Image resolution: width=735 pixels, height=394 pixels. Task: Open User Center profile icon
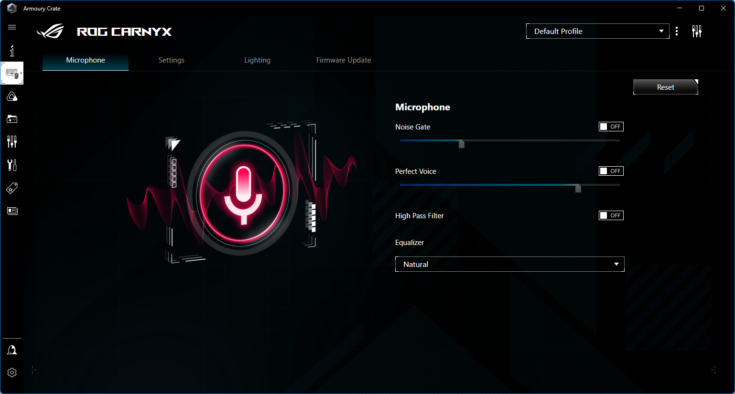(12, 350)
